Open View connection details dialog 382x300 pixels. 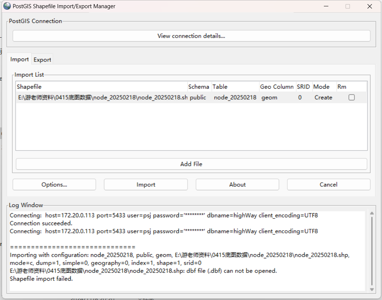coord(191,36)
